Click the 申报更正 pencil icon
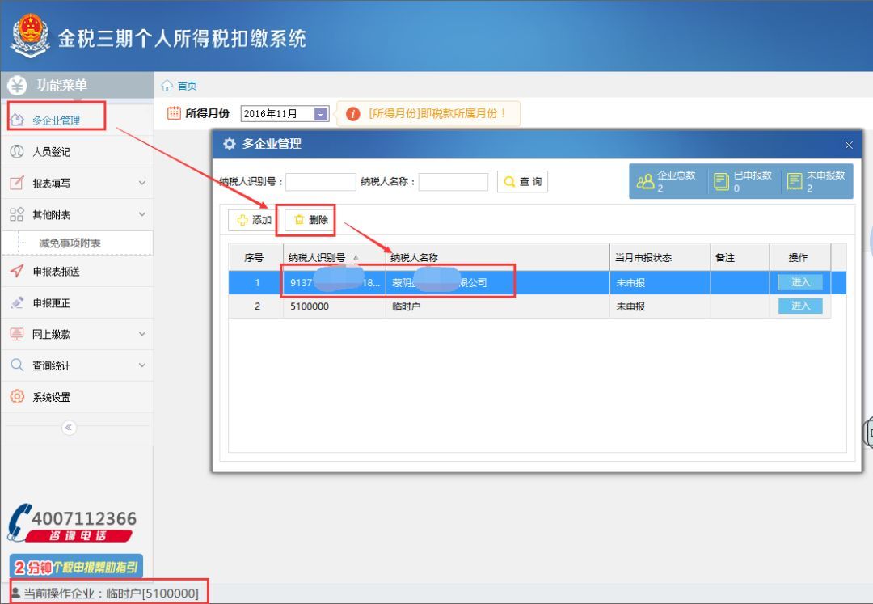This screenshot has height=604, width=873. (17, 302)
